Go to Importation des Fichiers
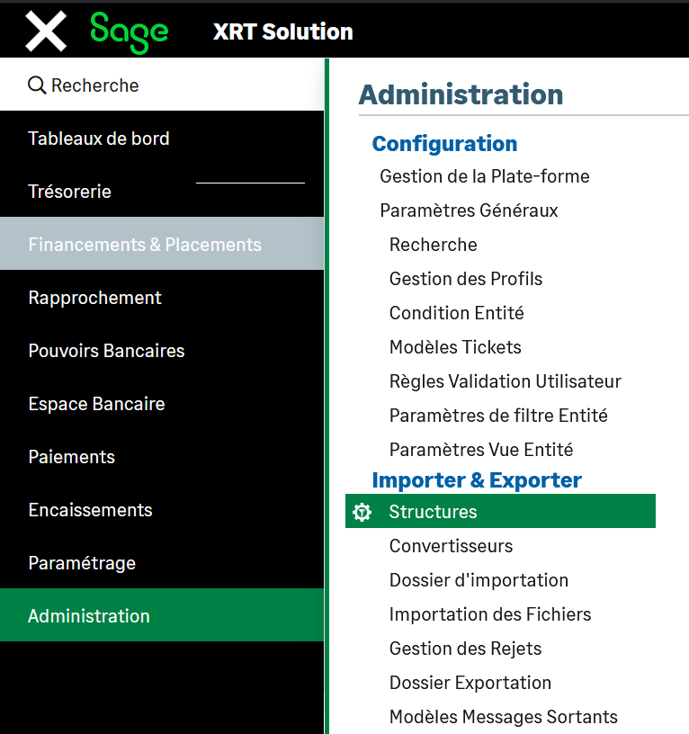689x734 pixels. 490,614
